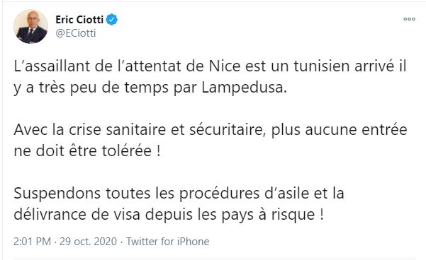Open the three-dot more options menu
The height and width of the screenshot is (260, 426).
409,19
